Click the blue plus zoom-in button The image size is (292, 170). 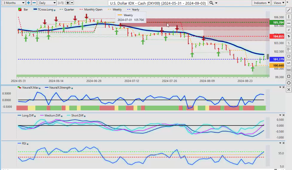tap(29, 3)
